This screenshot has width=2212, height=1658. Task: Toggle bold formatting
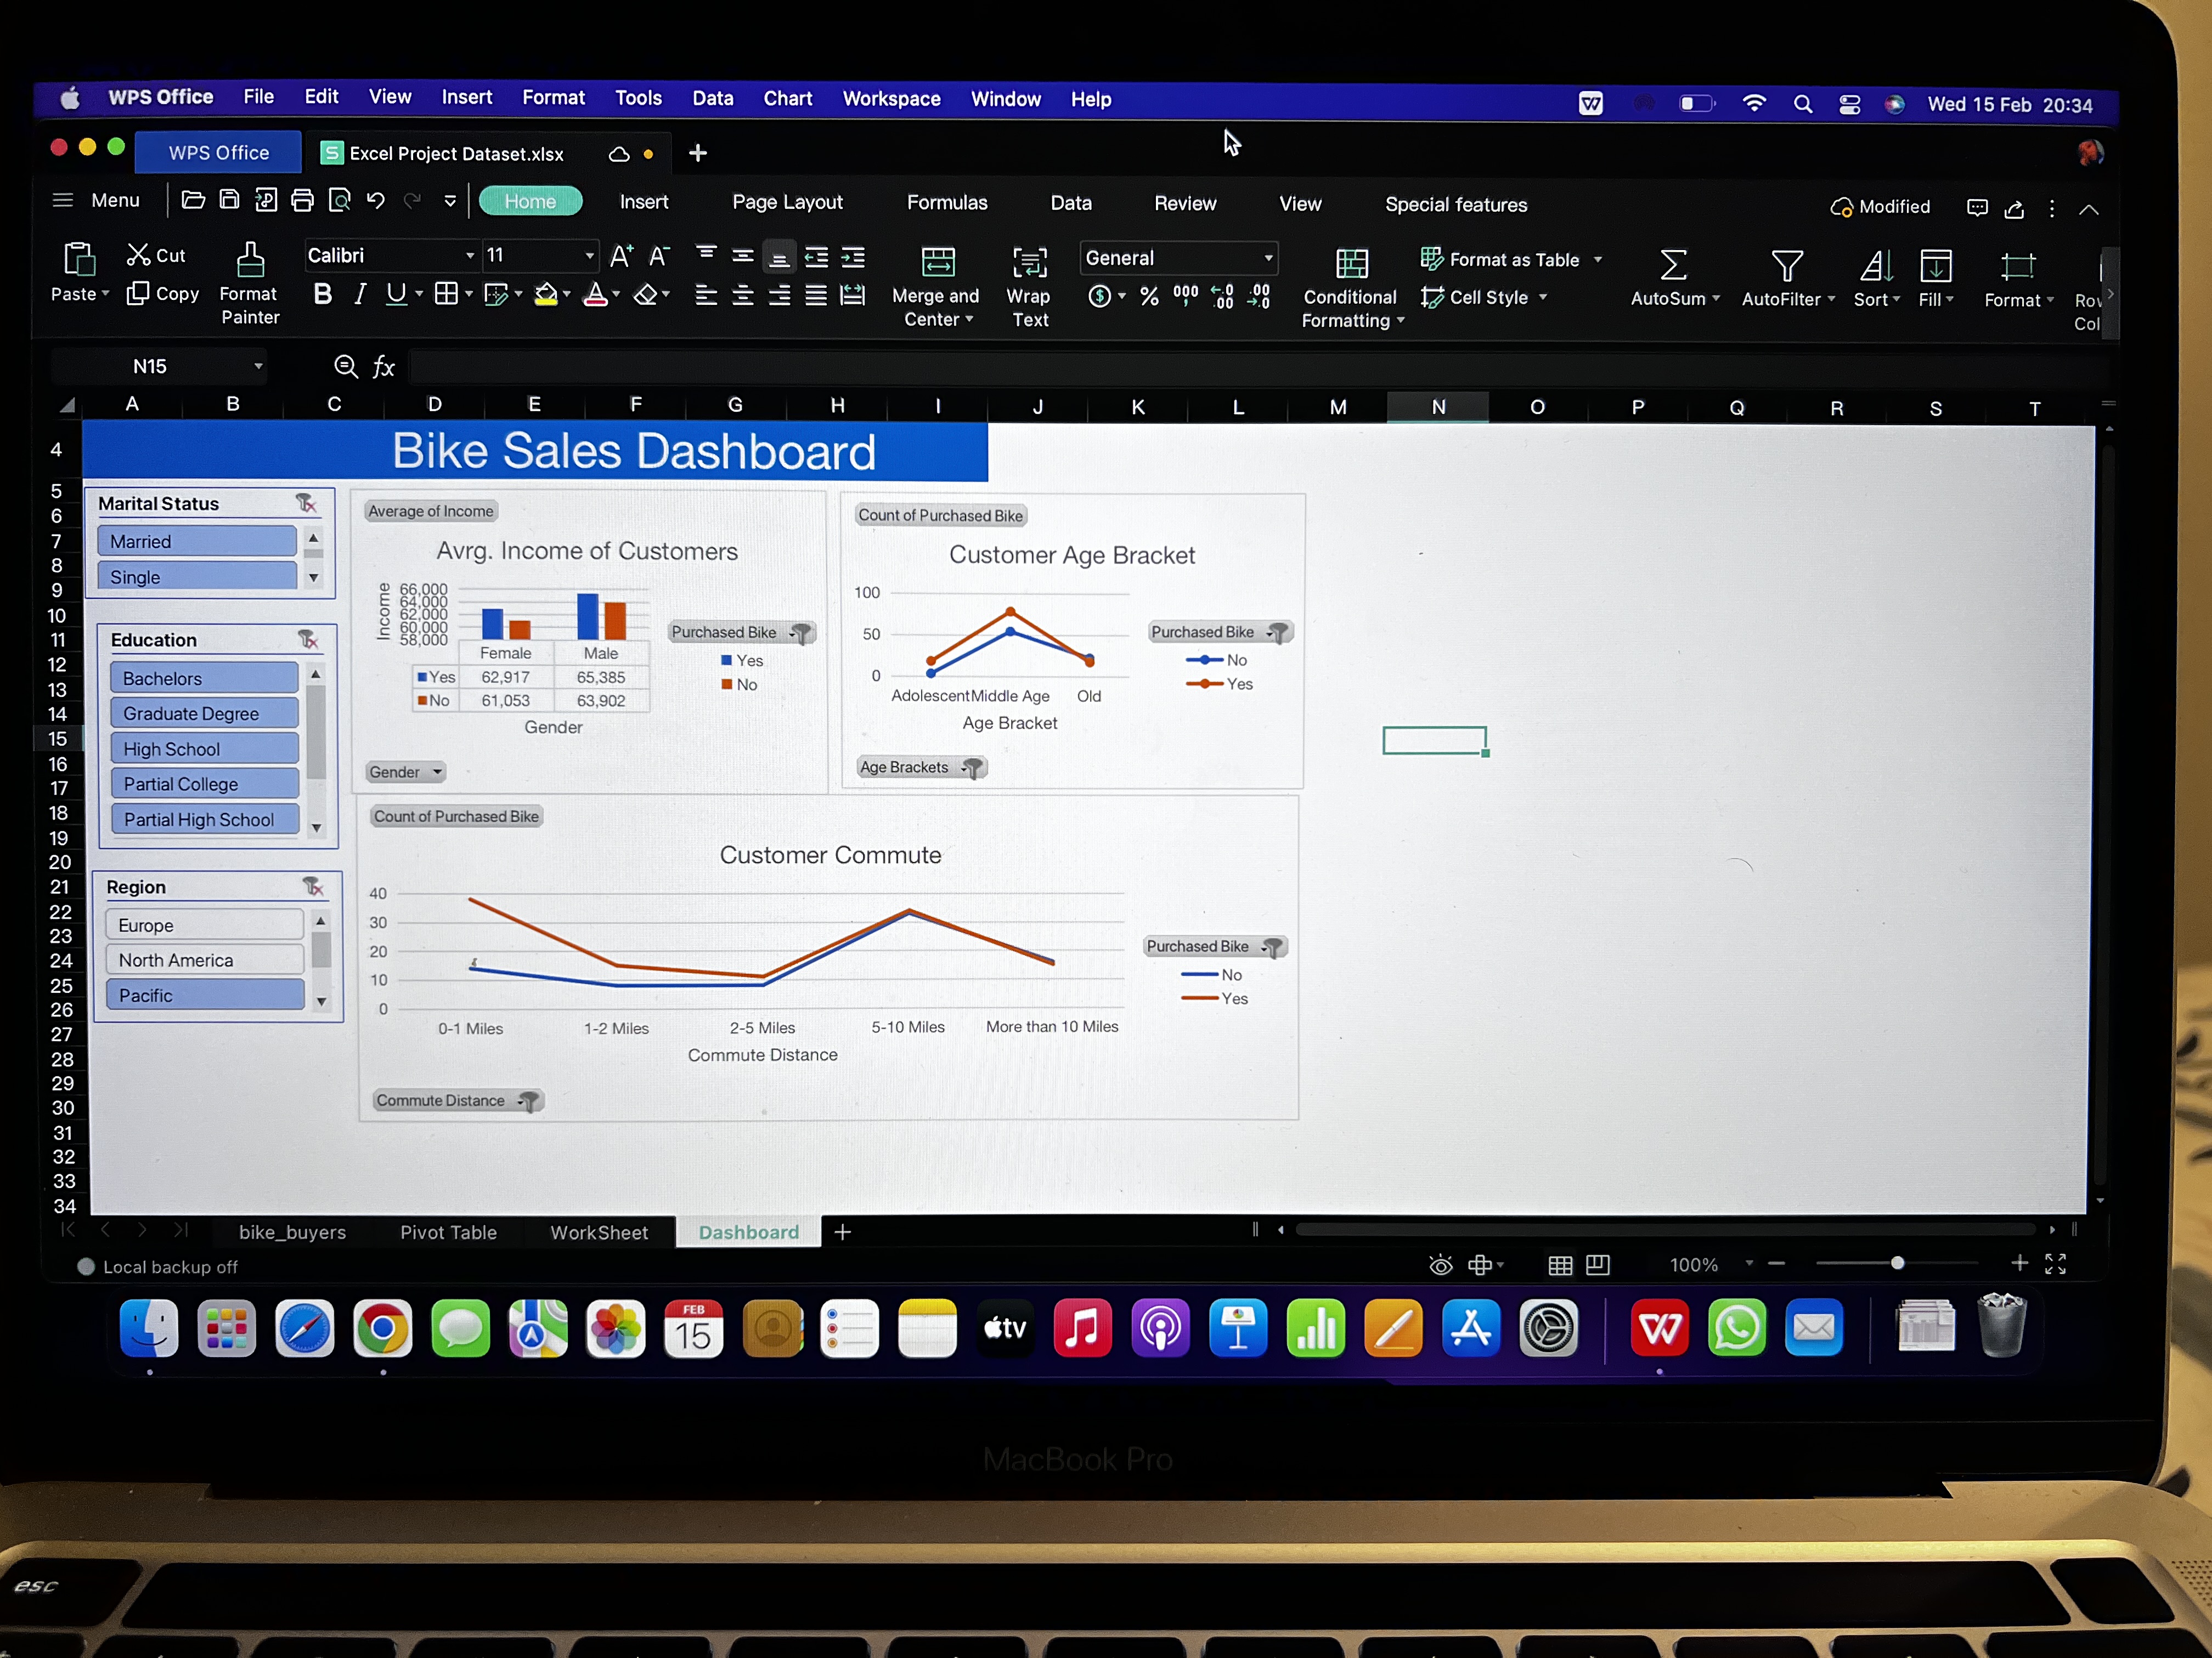tap(322, 294)
